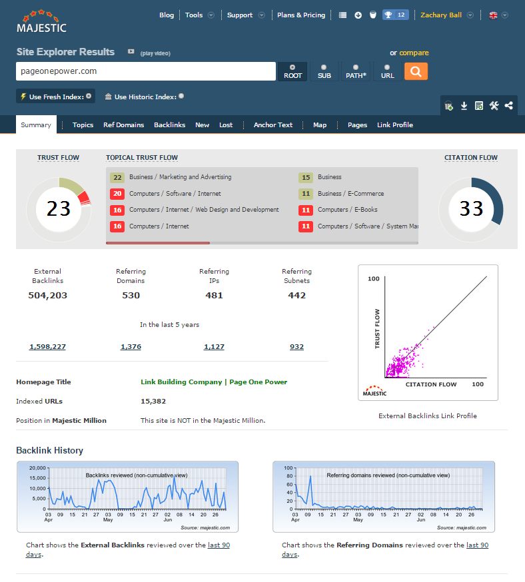This screenshot has height=582, width=525.
Task: Open the Pages tab
Action: tap(358, 125)
